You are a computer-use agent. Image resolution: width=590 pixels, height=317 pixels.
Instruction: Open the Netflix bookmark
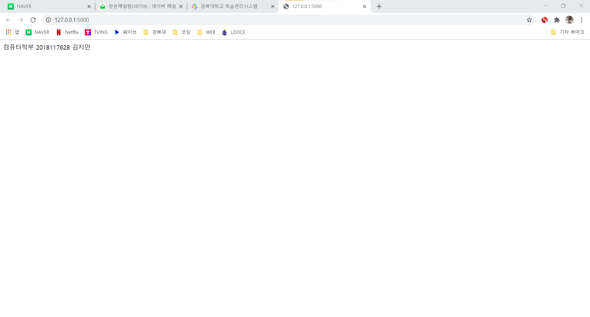click(x=67, y=32)
